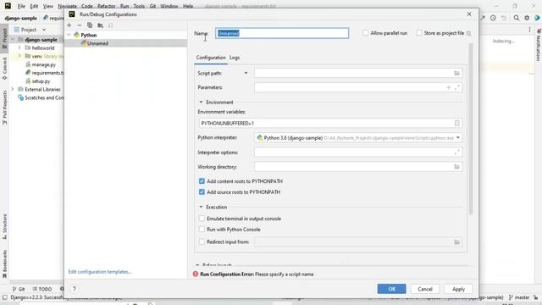Click the Run Configuration Error warning icon
Viewport: 542px width, 305px height.
[196, 274]
